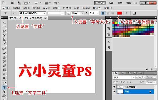The width and height of the screenshot is (158, 100).
Task: Switch to the 通道 tab
Action: 122,73
